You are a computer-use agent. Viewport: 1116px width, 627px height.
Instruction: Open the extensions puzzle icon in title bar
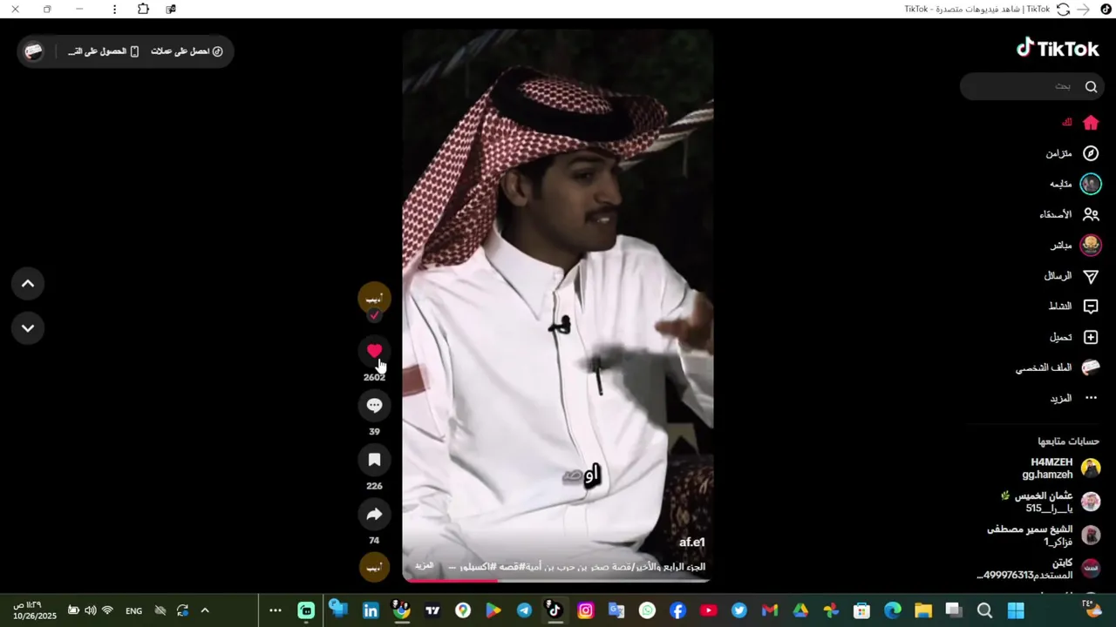(143, 9)
